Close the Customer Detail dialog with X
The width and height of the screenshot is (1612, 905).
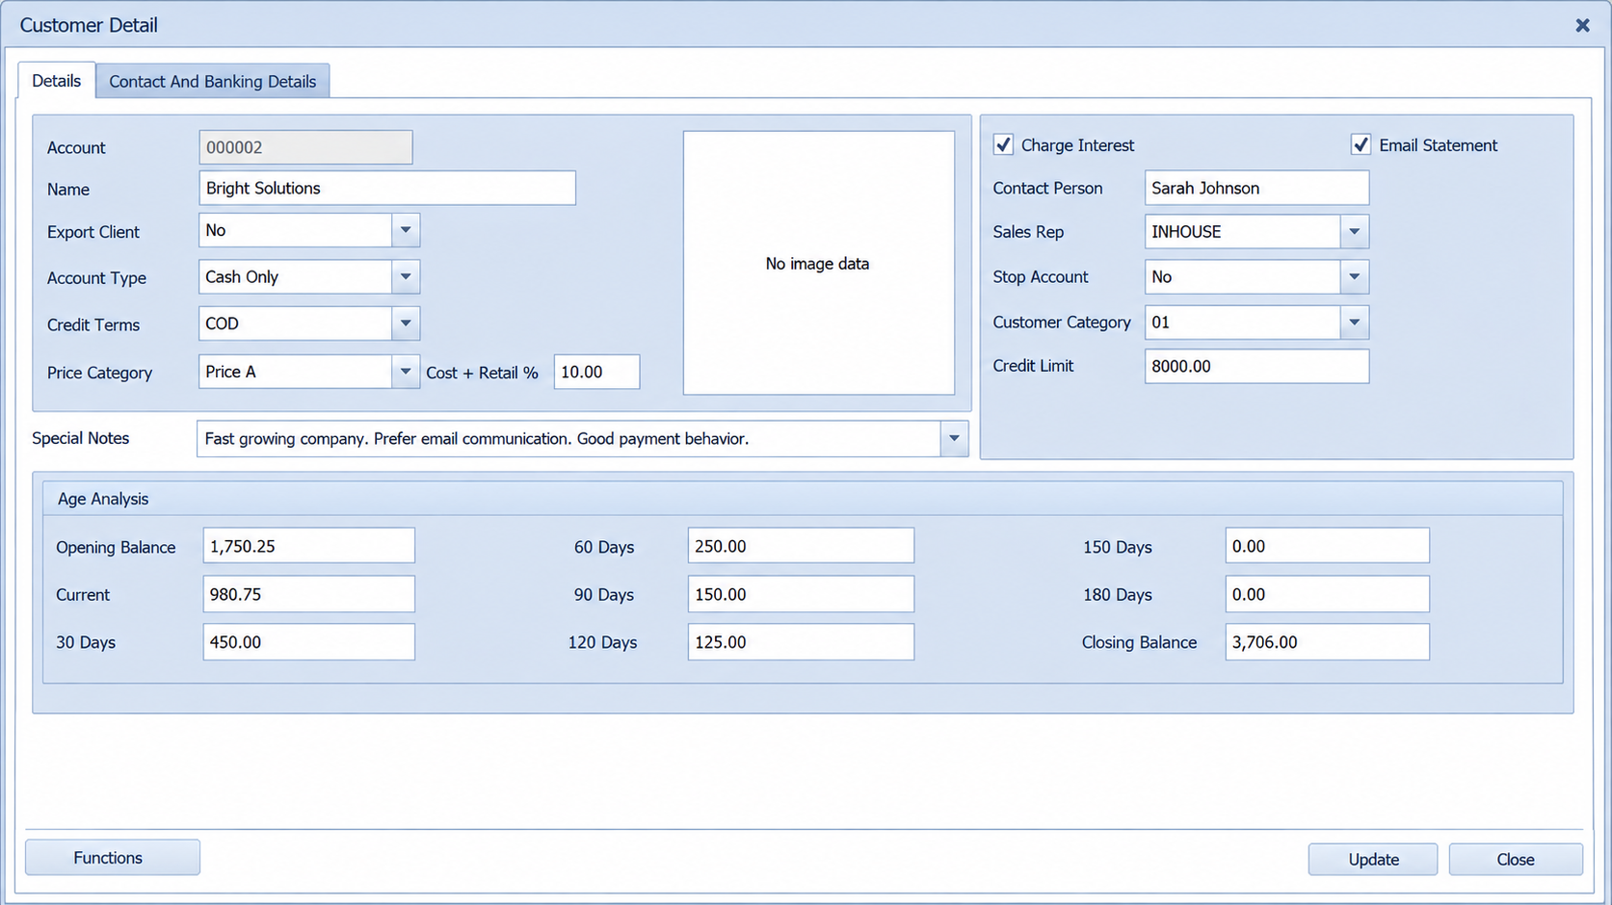[1582, 26]
